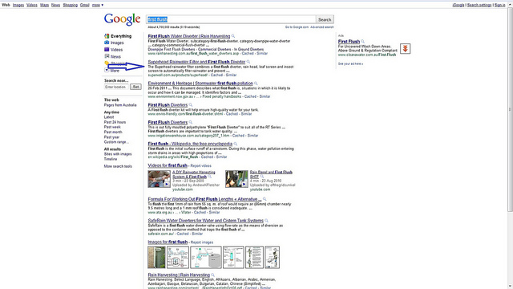This screenshot has height=289, width=513.
Task: Click the Enter location input field
Action: point(116,87)
